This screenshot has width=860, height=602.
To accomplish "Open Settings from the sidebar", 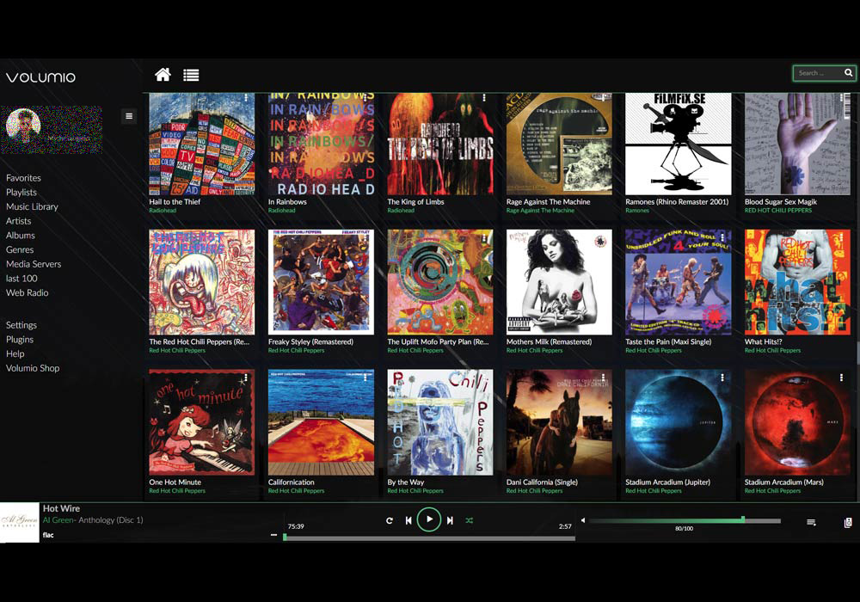I will [x=21, y=325].
